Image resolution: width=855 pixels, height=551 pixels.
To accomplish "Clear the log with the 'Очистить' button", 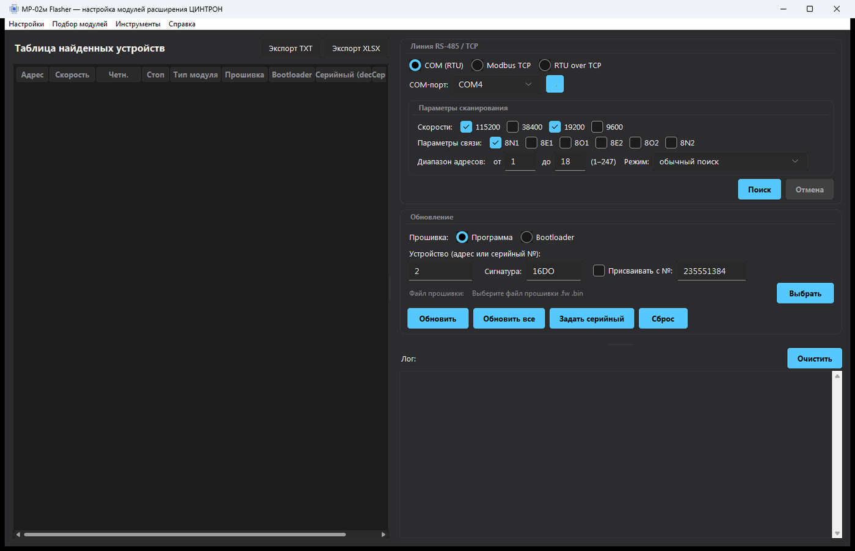I will (x=815, y=359).
